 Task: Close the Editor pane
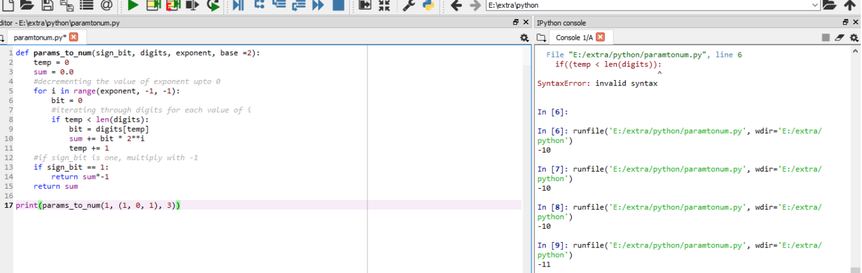[x=526, y=23]
